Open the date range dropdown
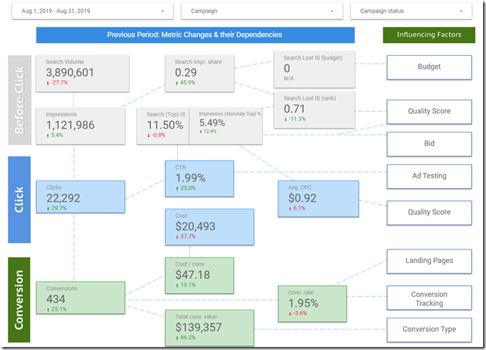The height and width of the screenshot is (350, 486). (x=91, y=11)
